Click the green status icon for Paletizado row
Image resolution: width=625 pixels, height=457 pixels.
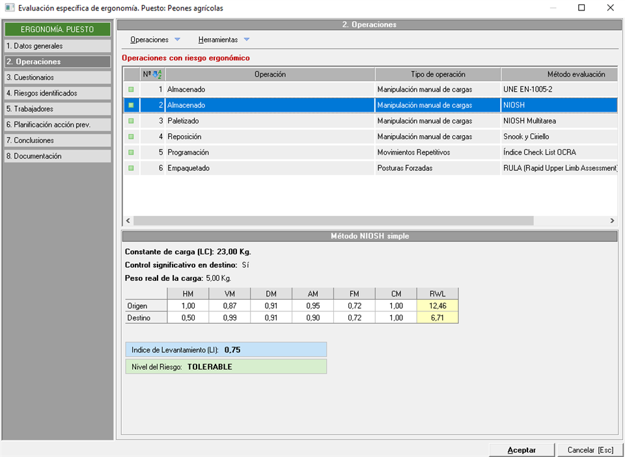pos(131,121)
